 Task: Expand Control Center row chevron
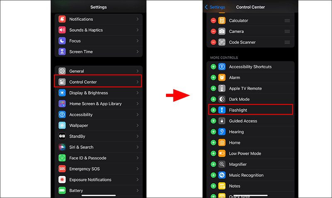pyautogui.click(x=137, y=82)
